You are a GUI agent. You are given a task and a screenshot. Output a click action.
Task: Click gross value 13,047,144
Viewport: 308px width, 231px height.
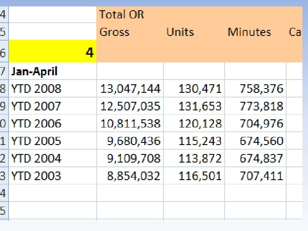(130, 89)
